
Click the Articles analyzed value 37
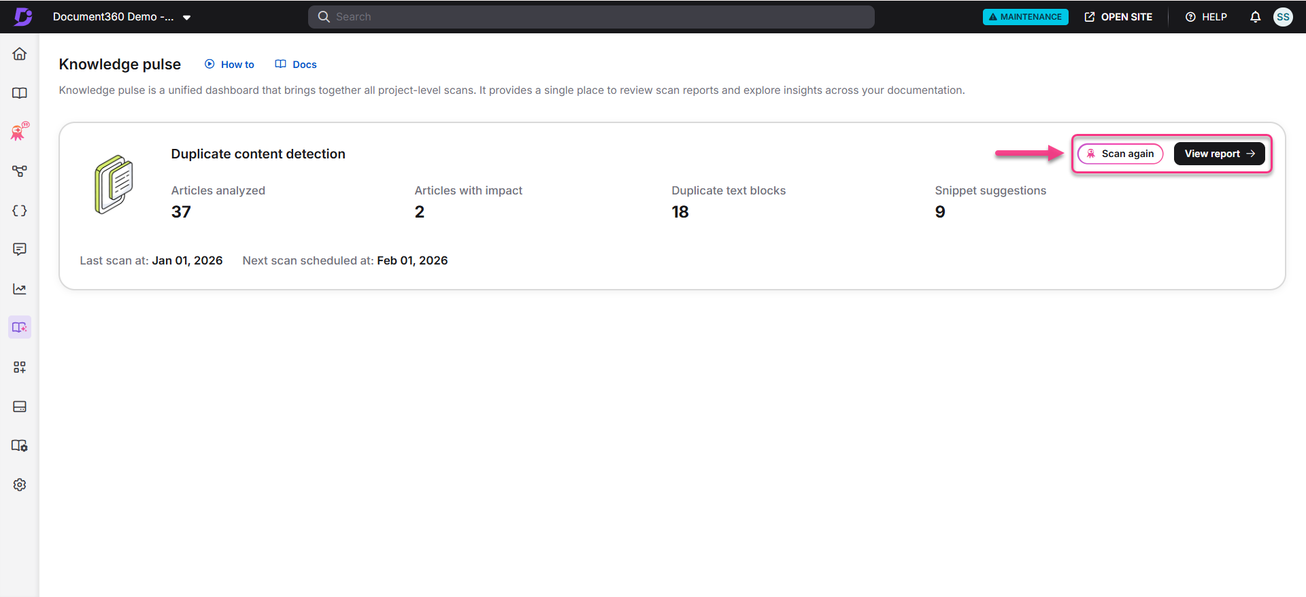[x=181, y=211]
